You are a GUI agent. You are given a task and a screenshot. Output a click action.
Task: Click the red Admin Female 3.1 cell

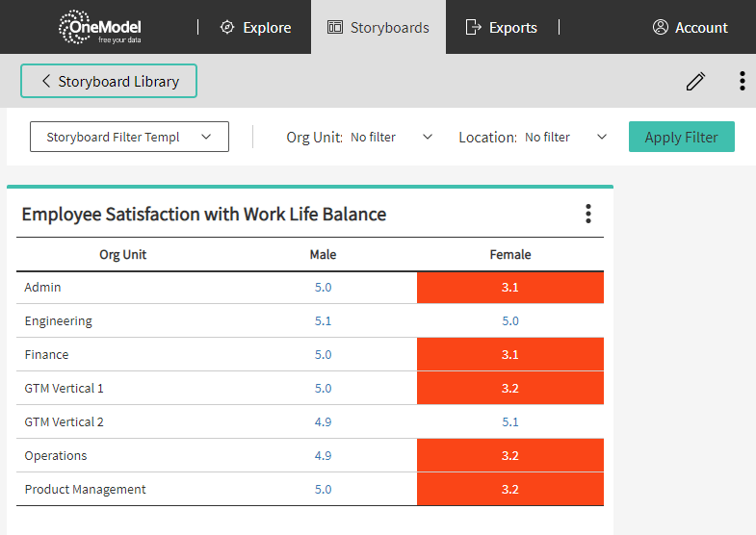click(510, 288)
